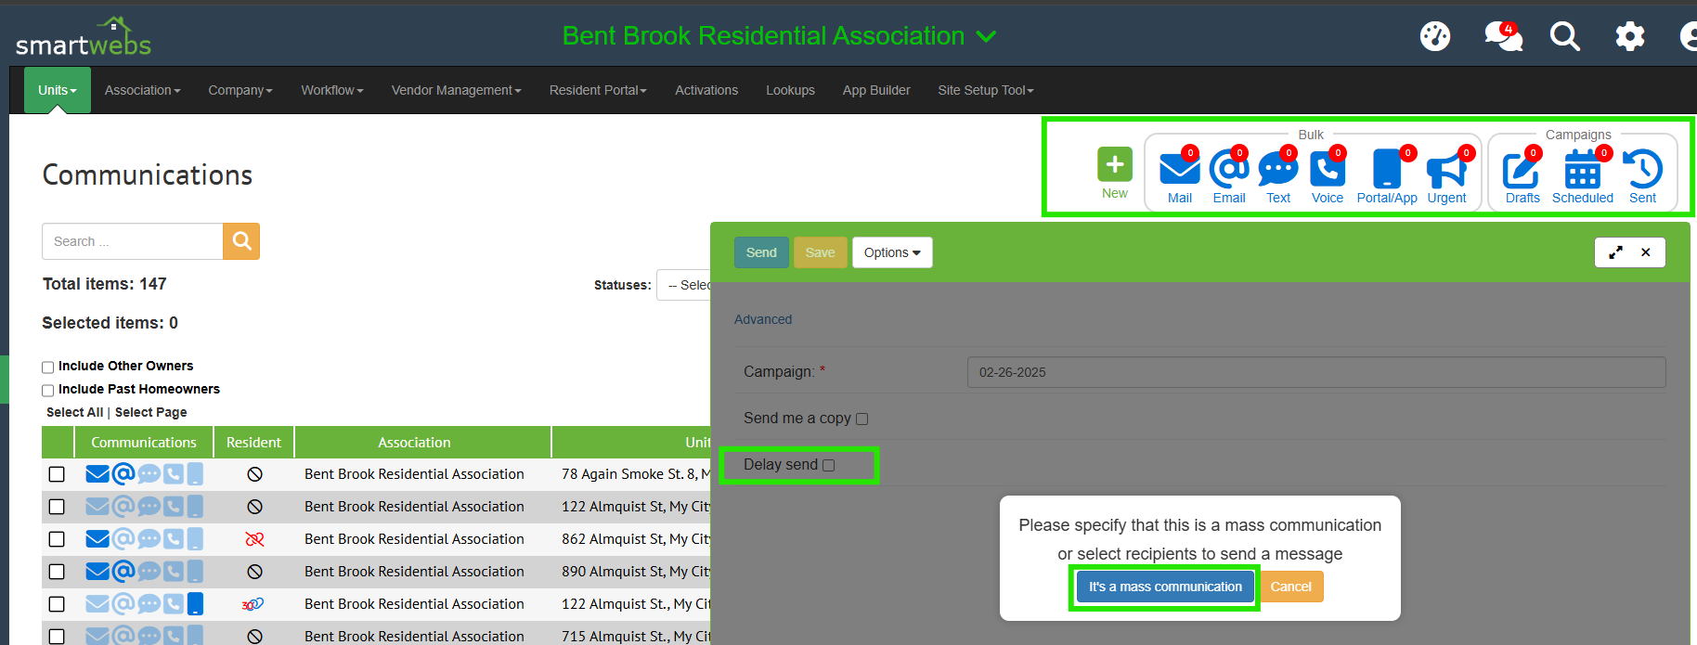Tick the Send me a copy checkbox
This screenshot has width=1697, height=645.
tap(861, 419)
